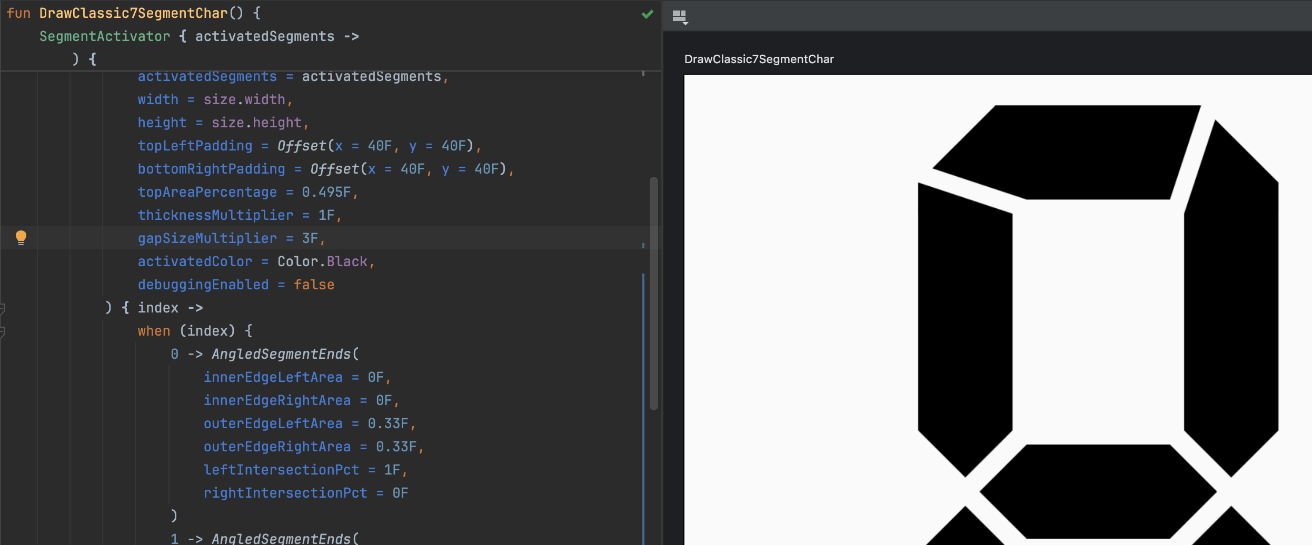Viewport: 1312px width, 545px height.
Task: Click '1 -> AngledSegmentEnds(' line
Action: click(265, 538)
